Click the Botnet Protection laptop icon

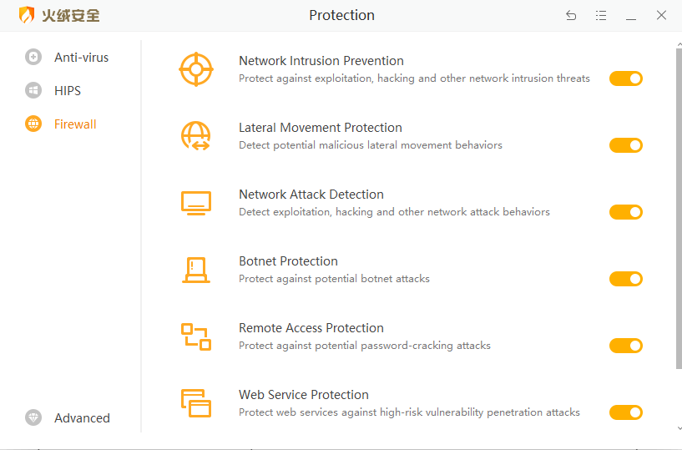coord(196,270)
